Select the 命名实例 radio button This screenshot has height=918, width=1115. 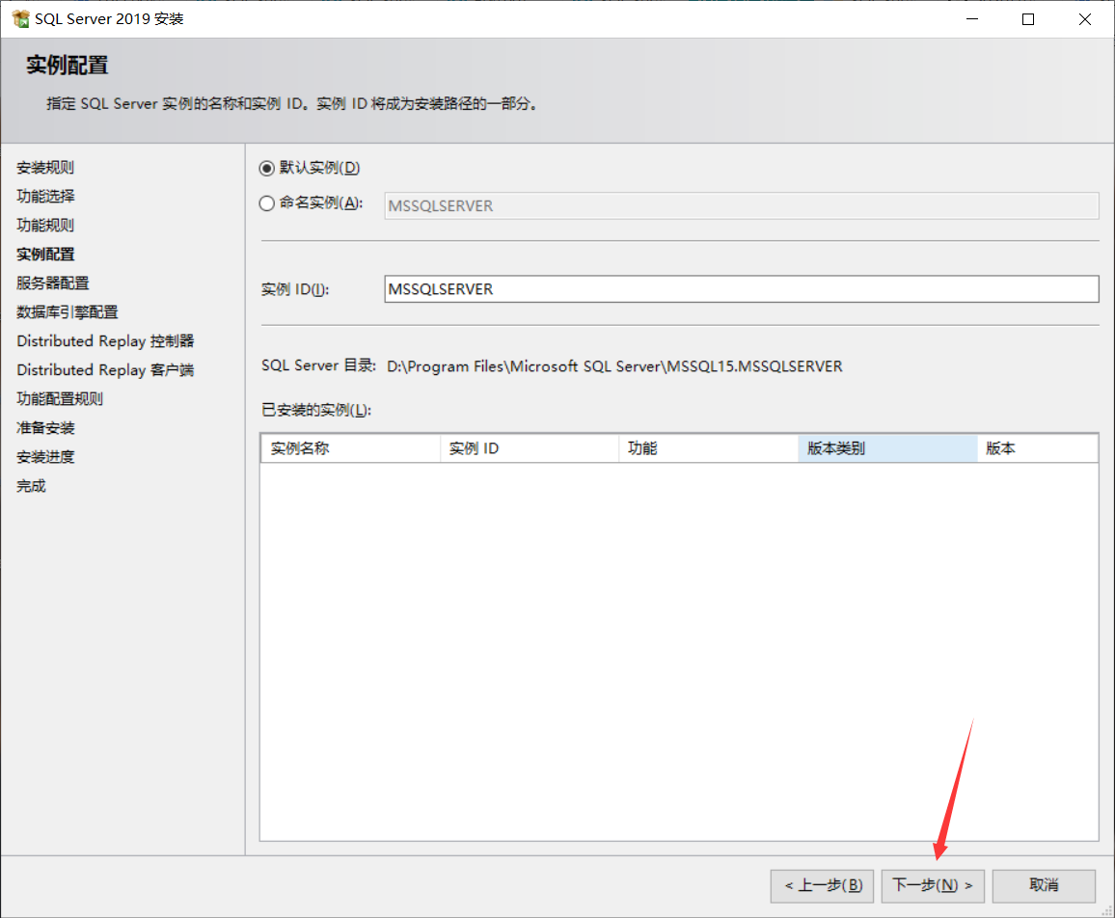pos(266,204)
